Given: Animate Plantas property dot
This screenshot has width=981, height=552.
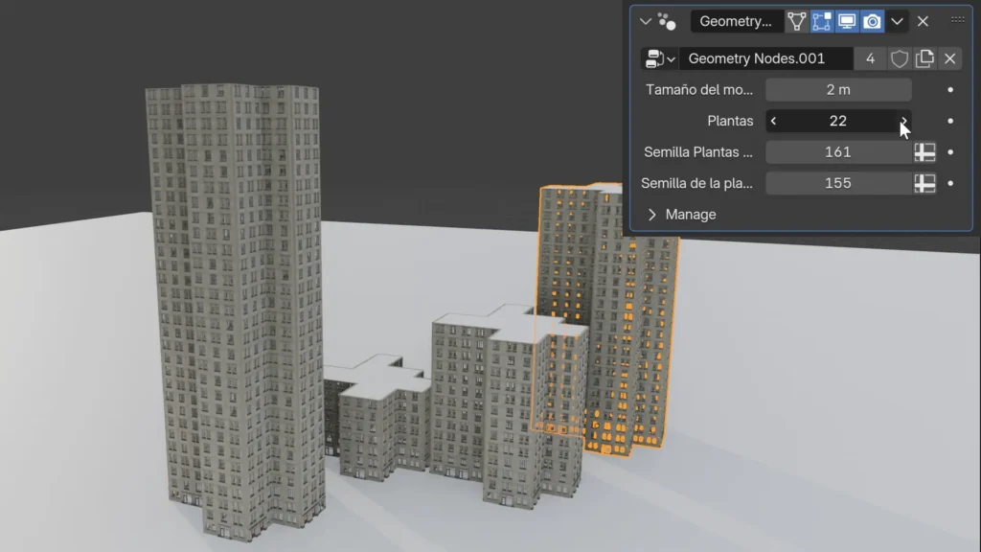Looking at the screenshot, I should click(x=950, y=121).
